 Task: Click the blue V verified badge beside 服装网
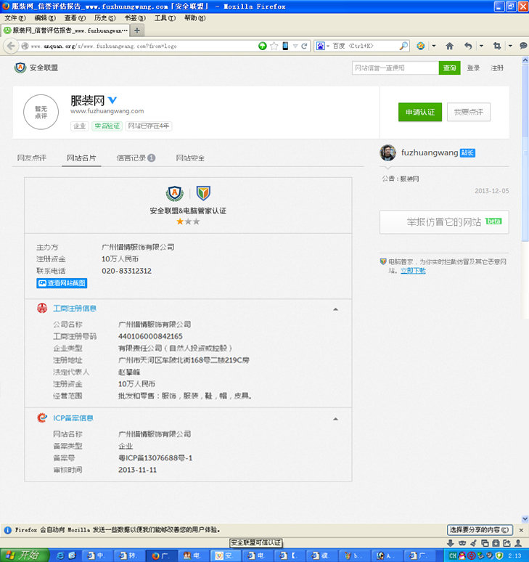click(x=112, y=100)
